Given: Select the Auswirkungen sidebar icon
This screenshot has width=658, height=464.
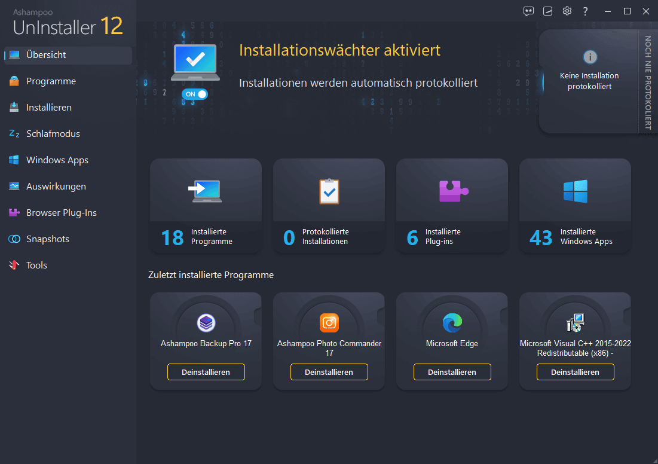Looking at the screenshot, I should click(x=13, y=186).
